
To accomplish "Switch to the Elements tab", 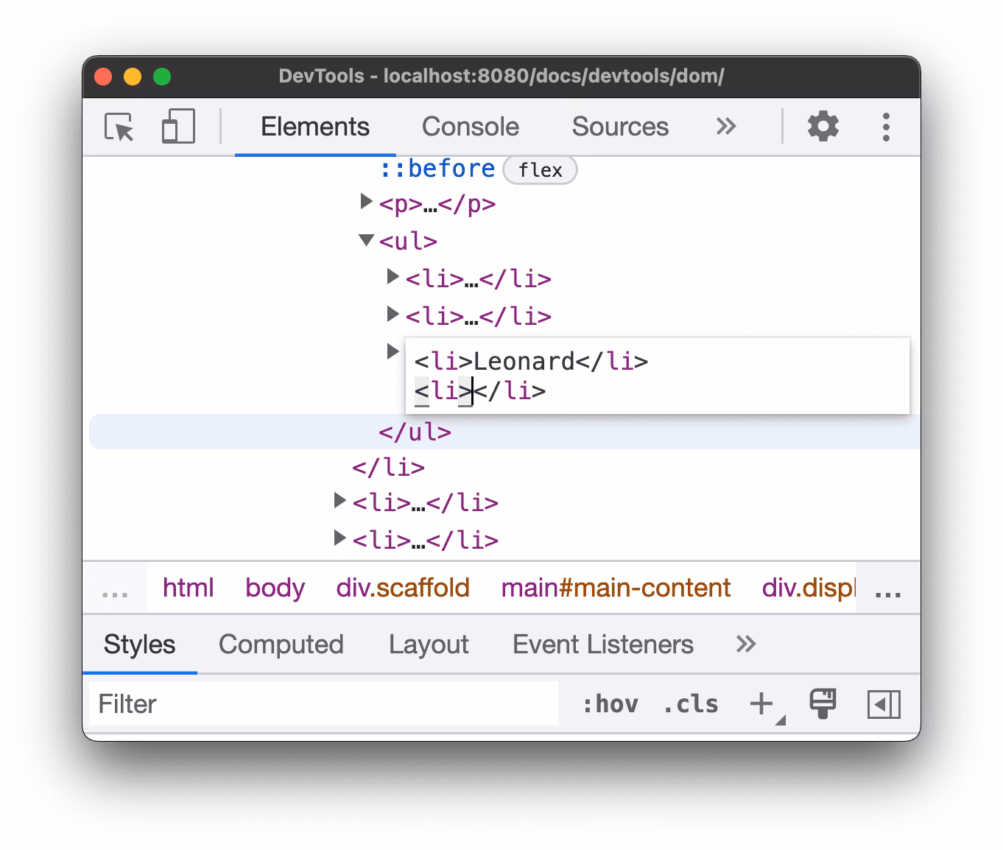I will click(x=315, y=127).
